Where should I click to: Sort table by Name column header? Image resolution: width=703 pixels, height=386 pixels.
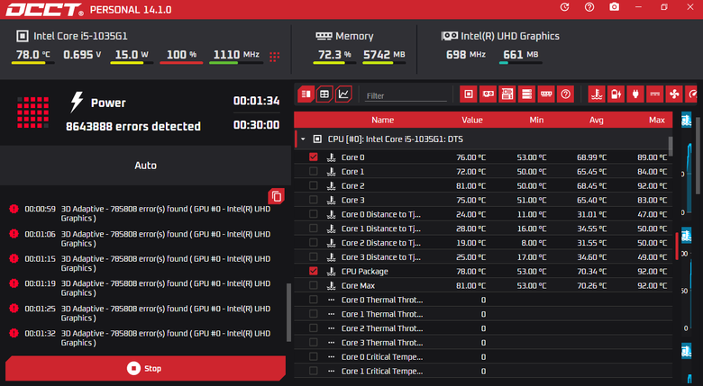coord(382,120)
